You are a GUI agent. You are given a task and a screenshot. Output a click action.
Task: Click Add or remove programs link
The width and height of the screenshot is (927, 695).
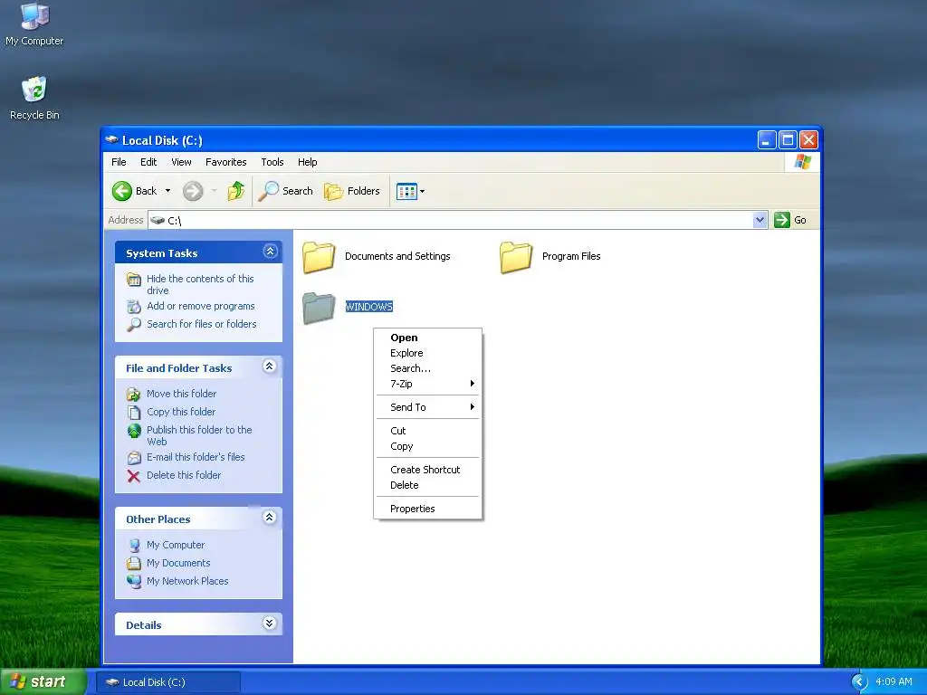pos(200,306)
